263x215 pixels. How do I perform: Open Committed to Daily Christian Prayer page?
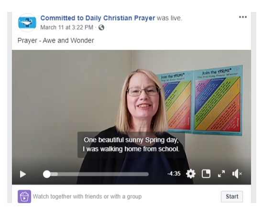[x=98, y=18]
